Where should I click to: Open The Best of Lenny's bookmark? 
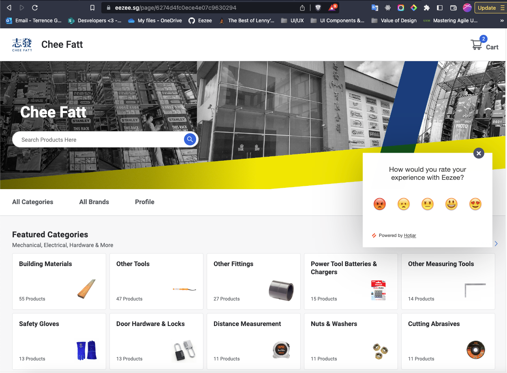tap(246, 20)
